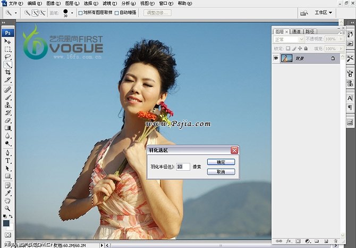Screen dimensions: 356x248
Task: Enable the 对所有图层取样 checkbox
Action: point(81,12)
